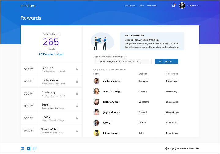Select the Rewards tab
This screenshot has width=220, height=154.
[x=152, y=6]
